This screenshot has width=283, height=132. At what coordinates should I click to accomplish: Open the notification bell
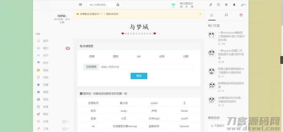[234, 5]
